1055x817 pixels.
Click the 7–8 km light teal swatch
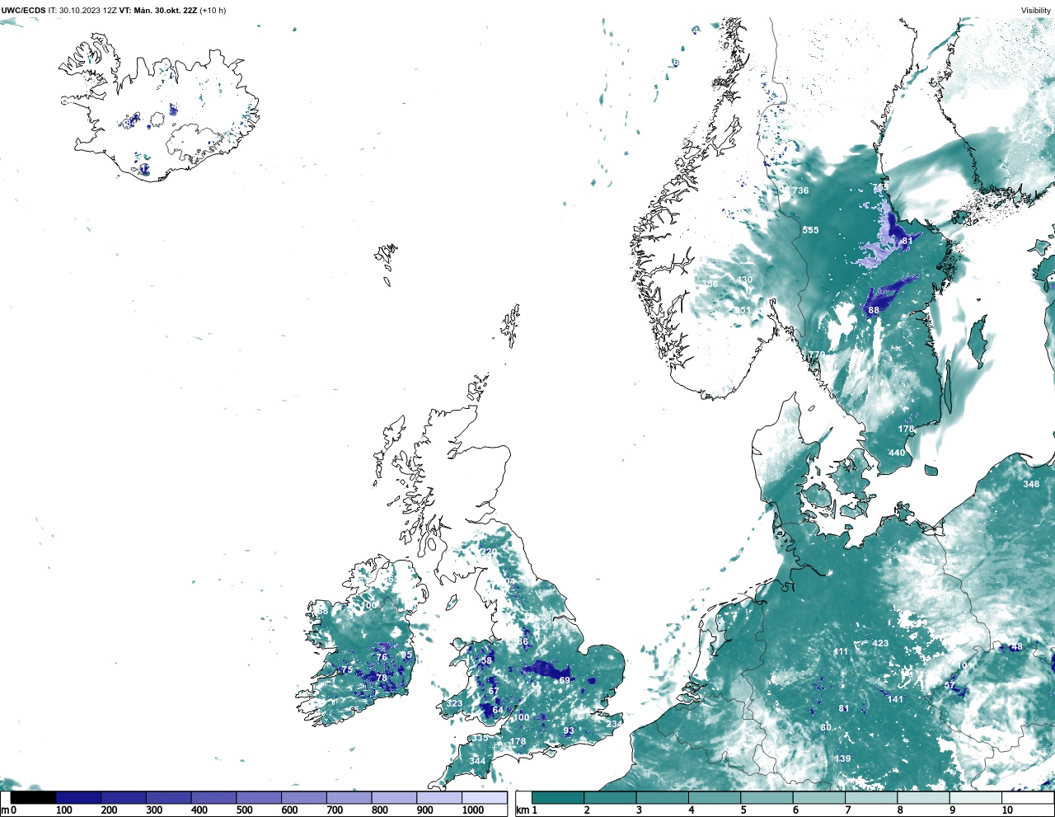pyautogui.click(x=870, y=797)
